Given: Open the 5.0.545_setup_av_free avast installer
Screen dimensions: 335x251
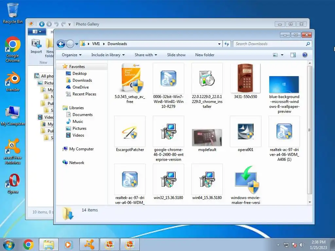Looking at the screenshot, I should pyautogui.click(x=130, y=83).
